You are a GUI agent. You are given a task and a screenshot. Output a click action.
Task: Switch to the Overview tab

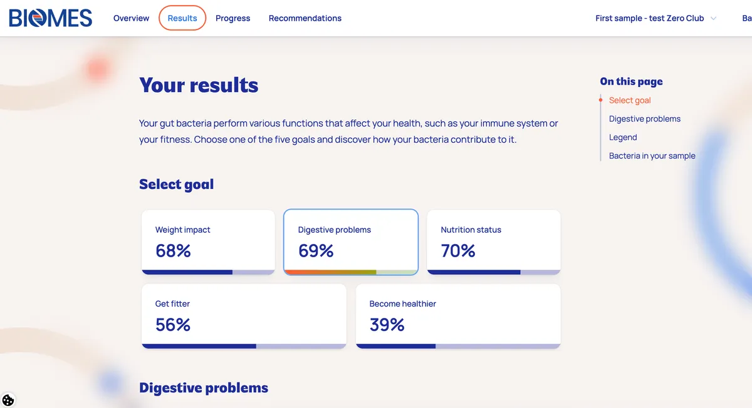(x=131, y=18)
